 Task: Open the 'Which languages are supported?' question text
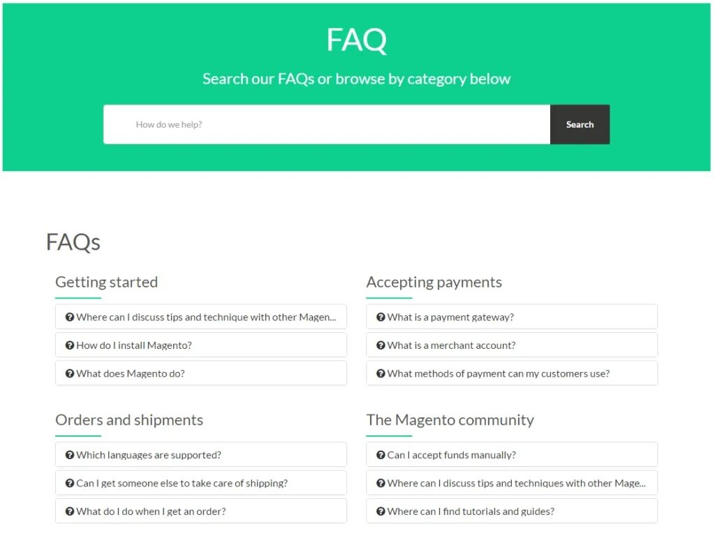149,455
